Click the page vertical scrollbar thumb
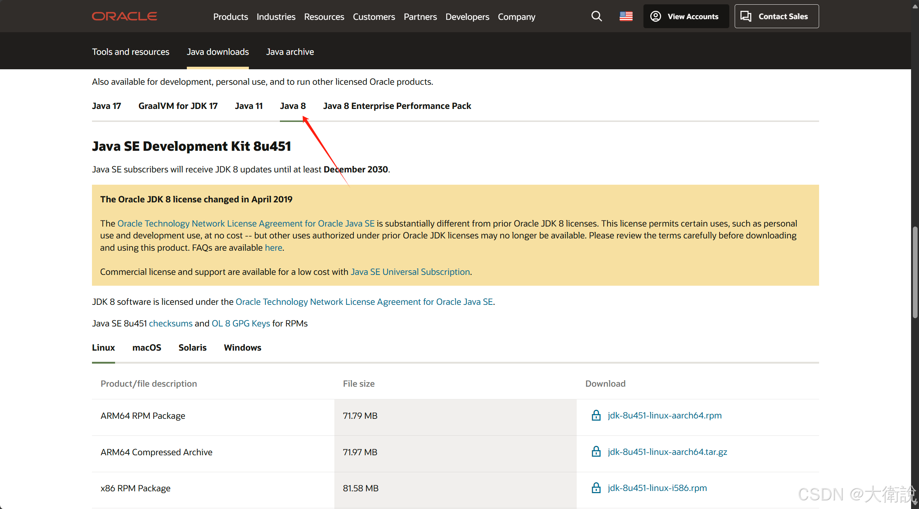The width and height of the screenshot is (919, 509). [915, 272]
